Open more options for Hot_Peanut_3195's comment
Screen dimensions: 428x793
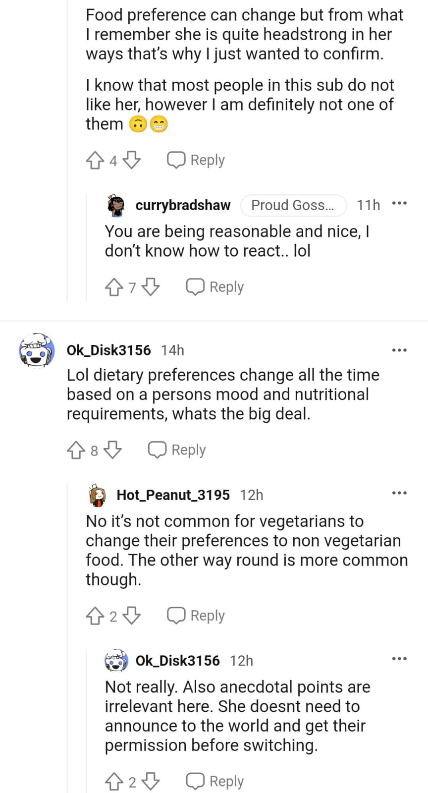point(399,493)
